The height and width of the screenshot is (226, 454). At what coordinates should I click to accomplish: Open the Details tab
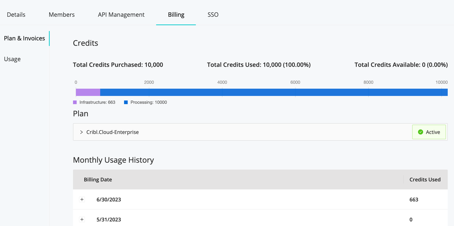point(16,15)
